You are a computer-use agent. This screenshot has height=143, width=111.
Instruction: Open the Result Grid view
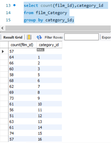coord(13,37)
